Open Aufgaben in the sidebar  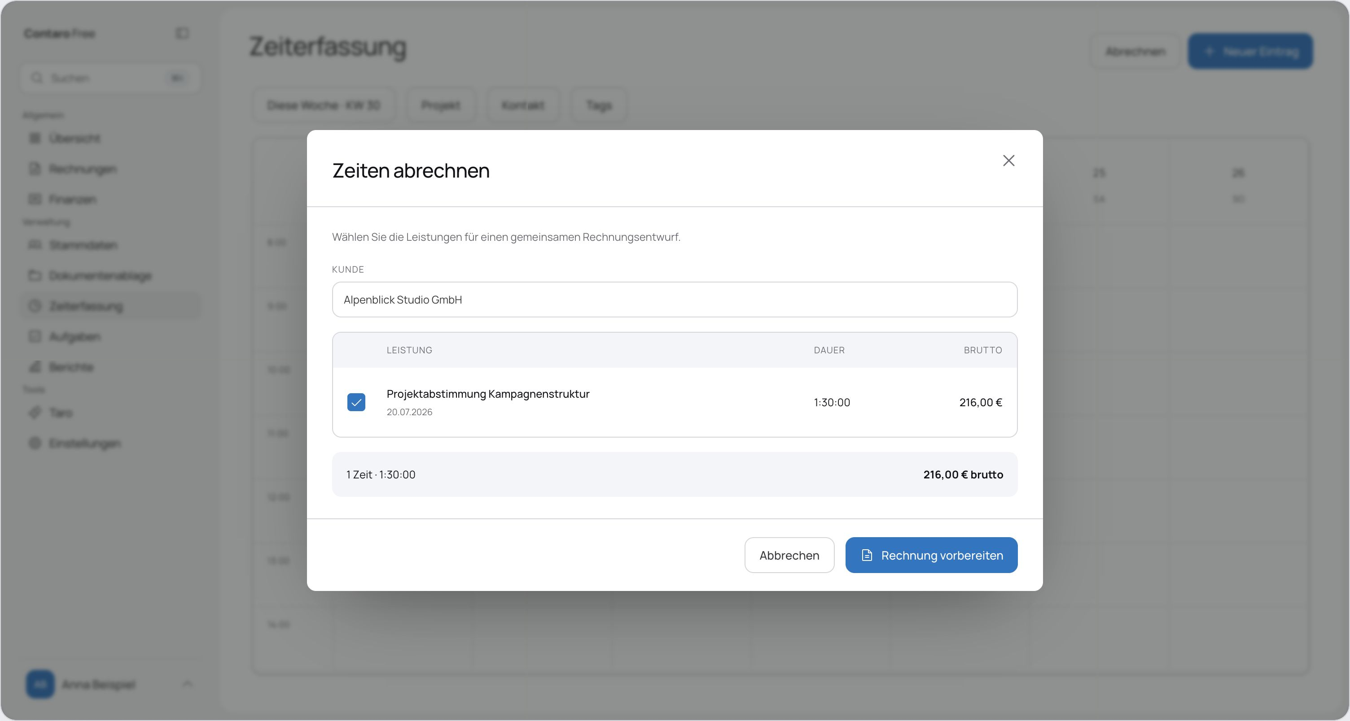110,336
